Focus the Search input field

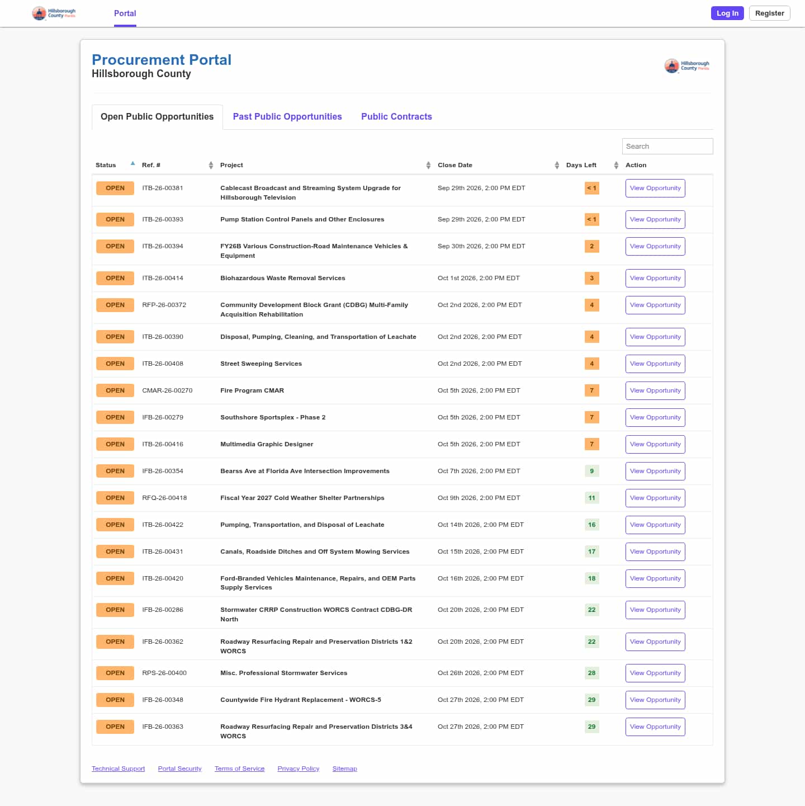pos(667,146)
